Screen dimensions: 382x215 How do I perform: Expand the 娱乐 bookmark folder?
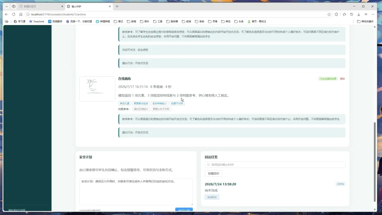[145, 22]
